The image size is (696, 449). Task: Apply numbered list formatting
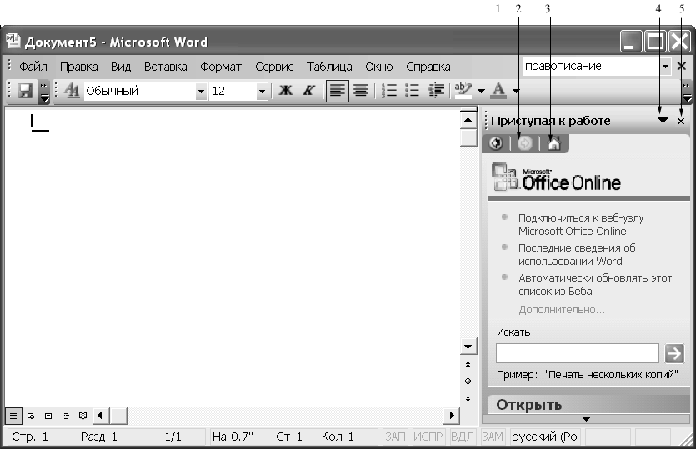coord(388,91)
